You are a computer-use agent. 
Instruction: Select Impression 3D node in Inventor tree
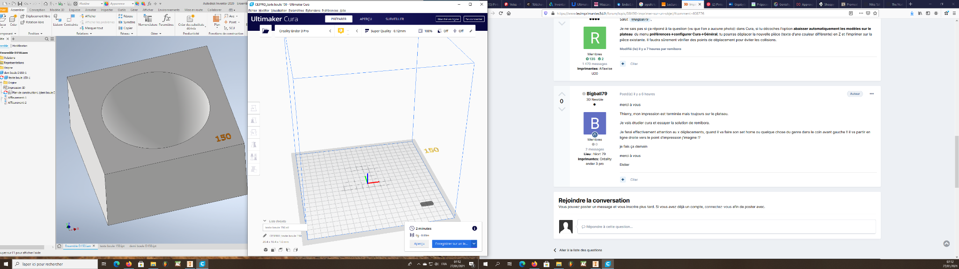(16, 88)
